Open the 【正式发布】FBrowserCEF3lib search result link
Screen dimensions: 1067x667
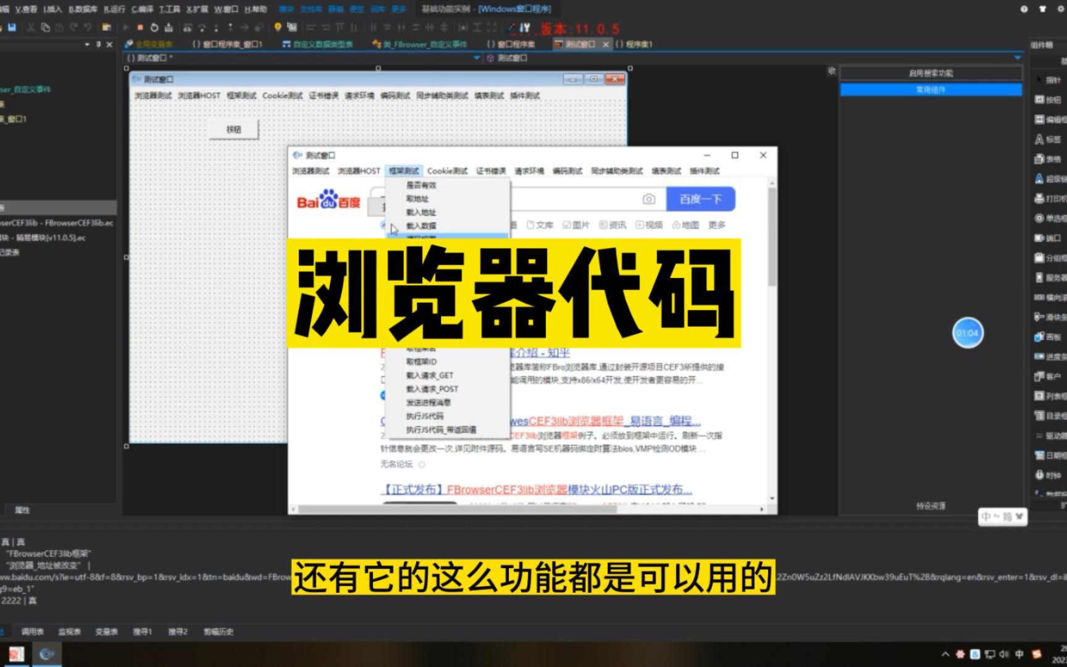click(536, 489)
